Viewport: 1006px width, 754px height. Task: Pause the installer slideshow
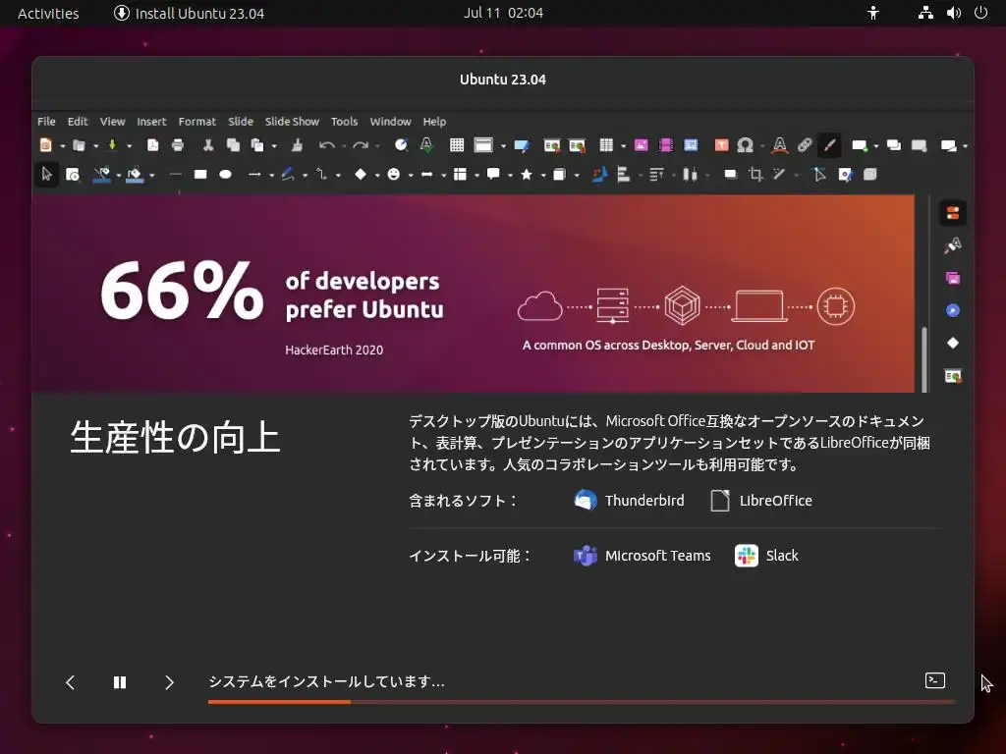pyautogui.click(x=120, y=682)
